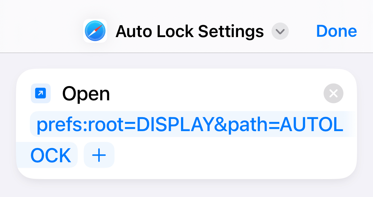
Task: Click white card space between Open and X
Action: tap(214, 93)
